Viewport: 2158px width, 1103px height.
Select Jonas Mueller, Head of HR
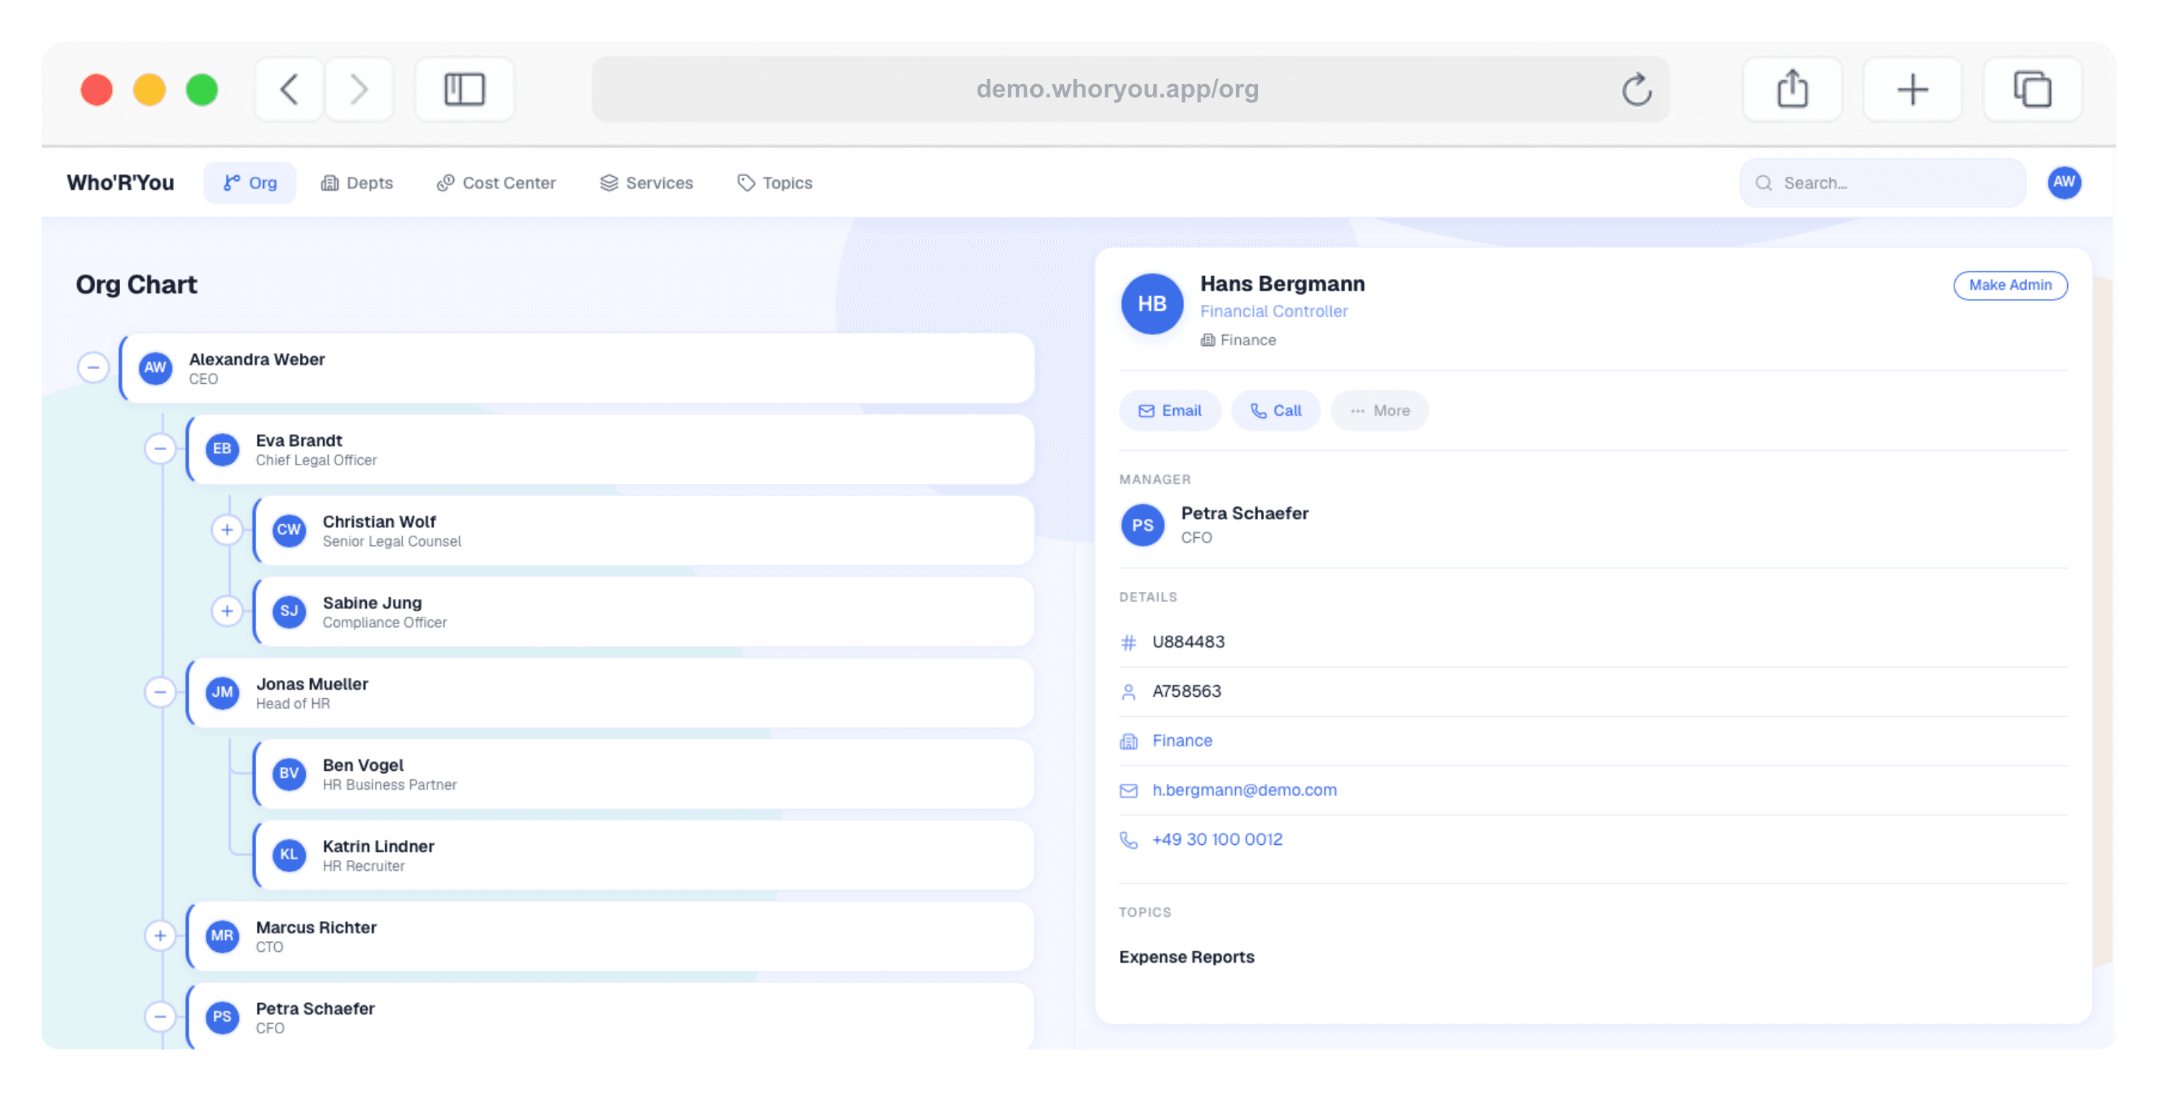pos(611,692)
